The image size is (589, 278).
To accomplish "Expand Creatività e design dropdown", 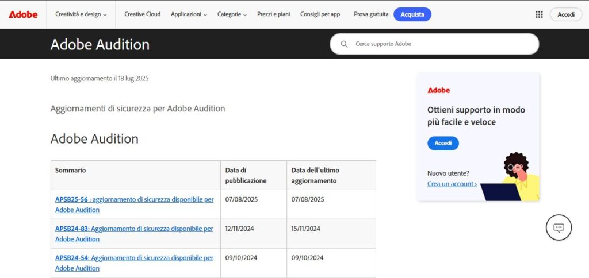I will (81, 14).
